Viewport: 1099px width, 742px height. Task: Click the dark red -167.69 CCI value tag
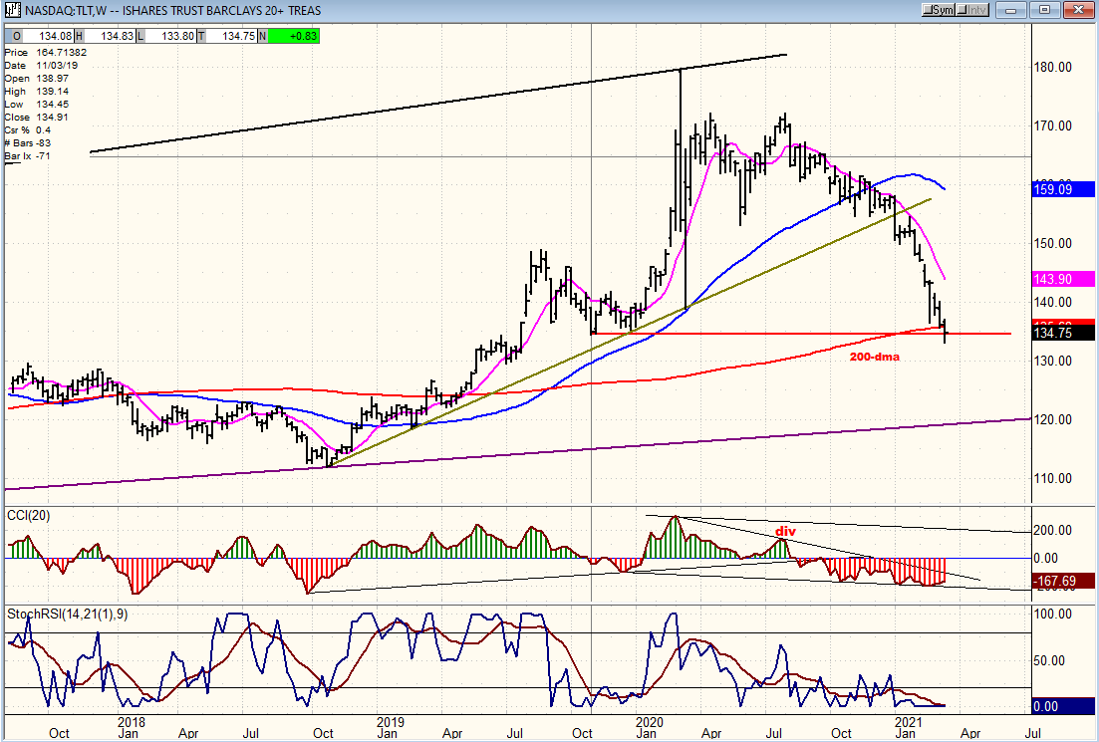click(x=1063, y=581)
